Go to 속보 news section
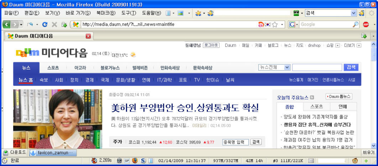The image size is (378, 166). 44,80
